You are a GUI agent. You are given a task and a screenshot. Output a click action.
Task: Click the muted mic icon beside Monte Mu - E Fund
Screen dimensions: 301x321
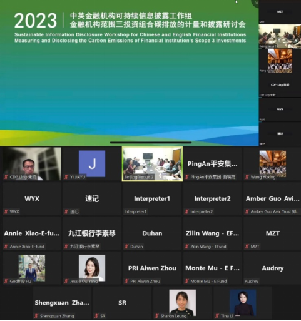click(x=187, y=281)
